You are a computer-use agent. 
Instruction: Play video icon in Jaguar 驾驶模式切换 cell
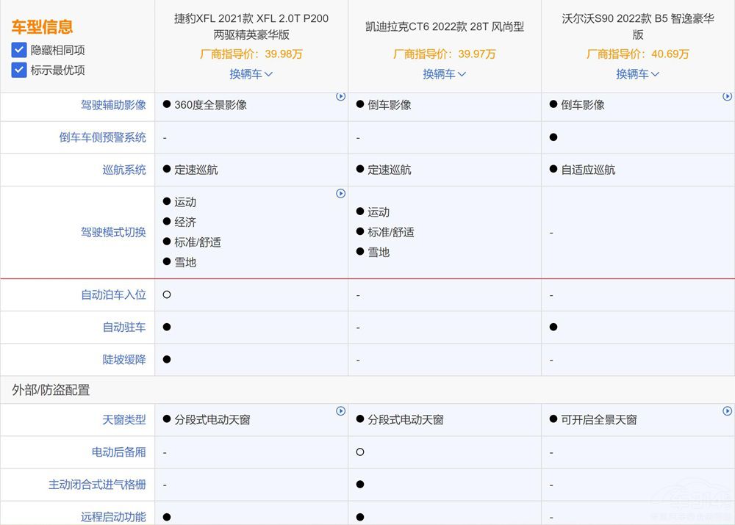click(341, 194)
